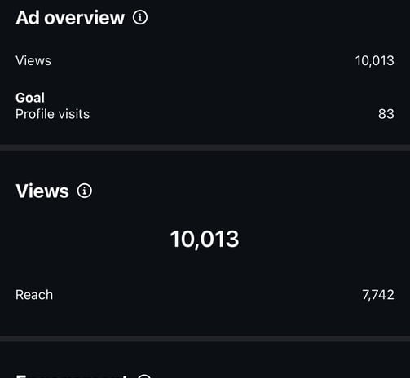
Task: Click the large centered 10,013 views number
Action: (x=205, y=240)
